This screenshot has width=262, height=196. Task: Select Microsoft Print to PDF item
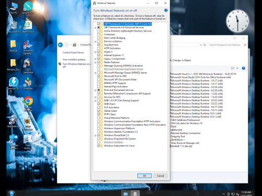[115, 76]
